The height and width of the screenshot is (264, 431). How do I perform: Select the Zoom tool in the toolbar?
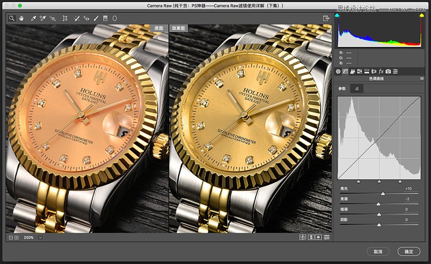[x=11, y=18]
